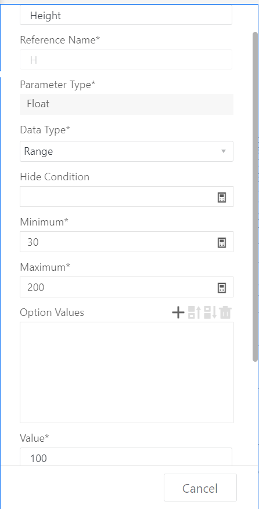Image resolution: width=259 pixels, height=509 pixels.
Task: Add a new option value with plus
Action: coord(178,312)
